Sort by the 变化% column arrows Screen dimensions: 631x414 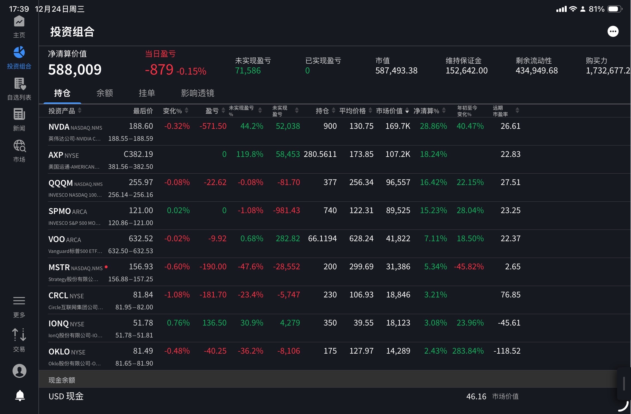pos(187,110)
